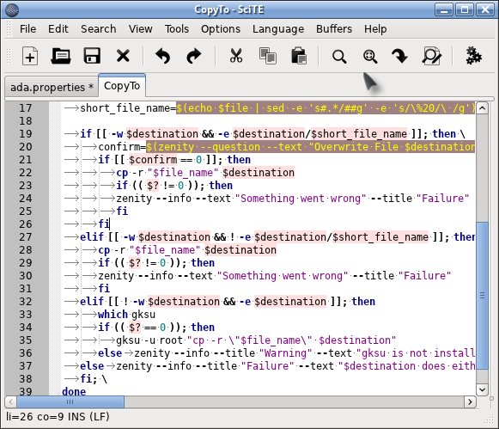Open the Help menu
This screenshot has height=429, width=499.
[x=375, y=29]
